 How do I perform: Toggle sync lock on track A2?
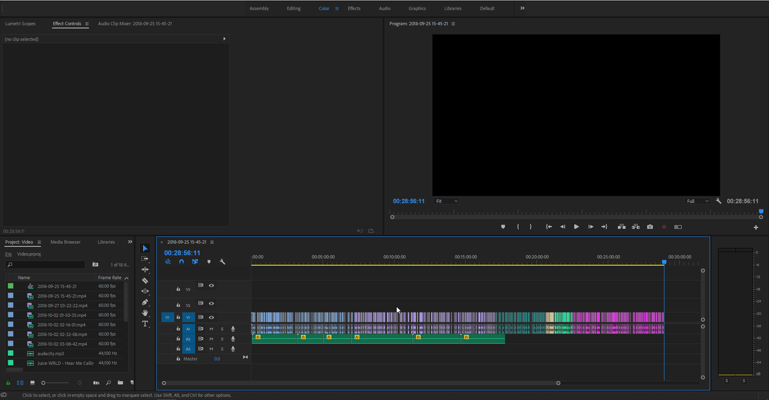tap(201, 339)
